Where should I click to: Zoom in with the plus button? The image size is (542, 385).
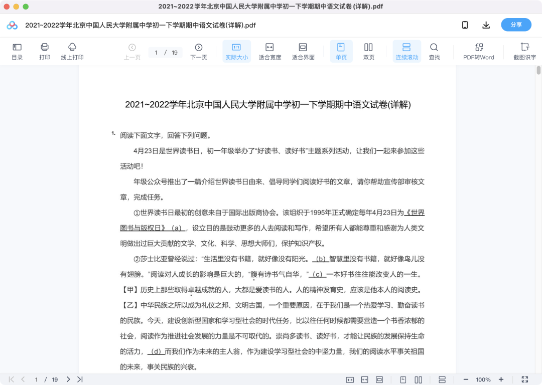tap(501, 379)
